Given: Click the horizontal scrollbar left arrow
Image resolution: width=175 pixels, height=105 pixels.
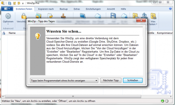Looking at the screenshot, I should (x=3, y=97).
